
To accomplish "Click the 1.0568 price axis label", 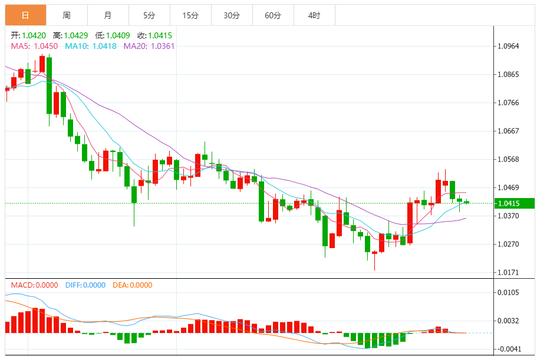I will click(x=508, y=159).
